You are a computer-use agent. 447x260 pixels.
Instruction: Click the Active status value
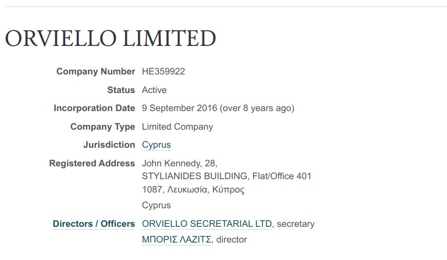tap(154, 90)
